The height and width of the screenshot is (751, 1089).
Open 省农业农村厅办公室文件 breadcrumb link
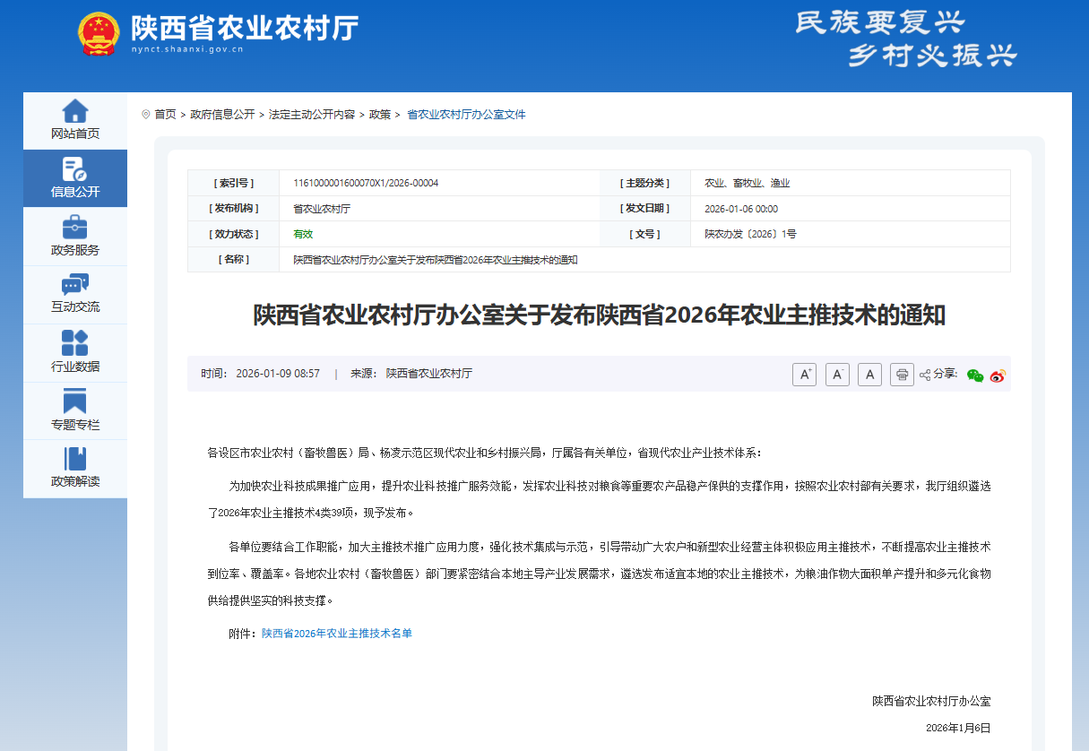[466, 115]
